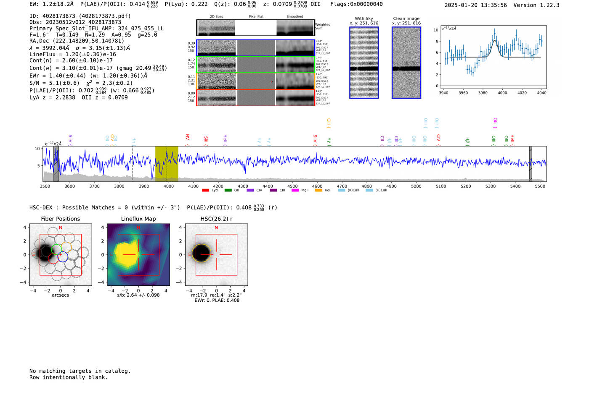
Task: Select the red-bordered 2D spectrum row
Action: pyautogui.click(x=255, y=98)
